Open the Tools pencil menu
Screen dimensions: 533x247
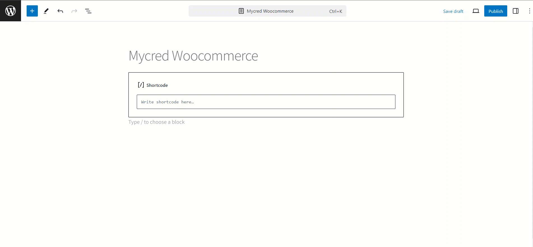46,11
